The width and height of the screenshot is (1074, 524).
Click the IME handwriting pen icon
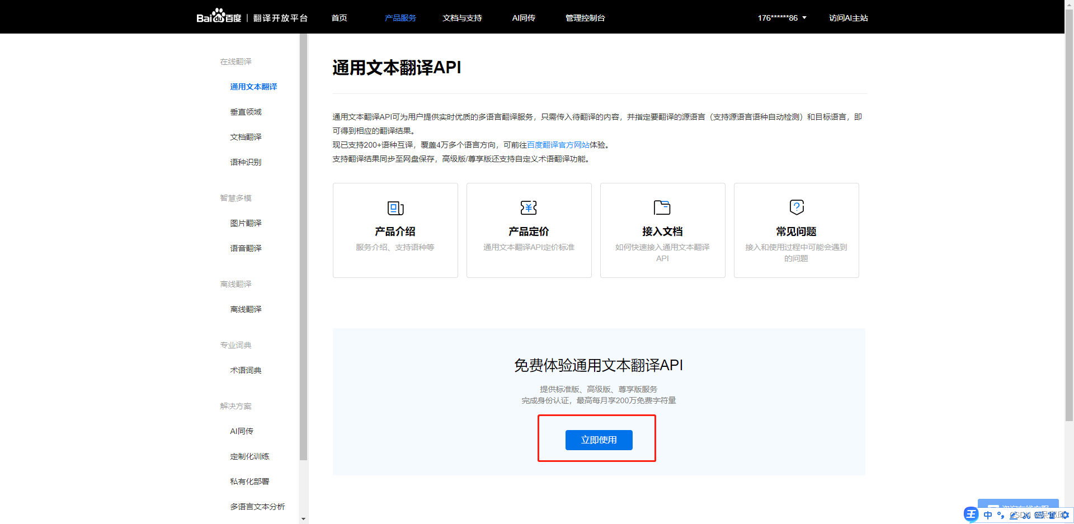[1014, 515]
